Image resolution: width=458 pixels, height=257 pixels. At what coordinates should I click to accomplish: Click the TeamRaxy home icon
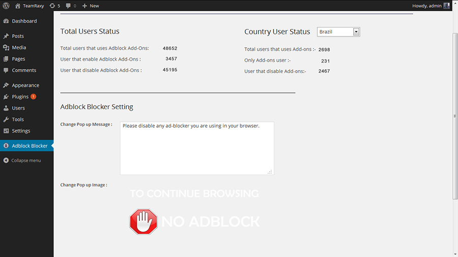[x=18, y=6]
